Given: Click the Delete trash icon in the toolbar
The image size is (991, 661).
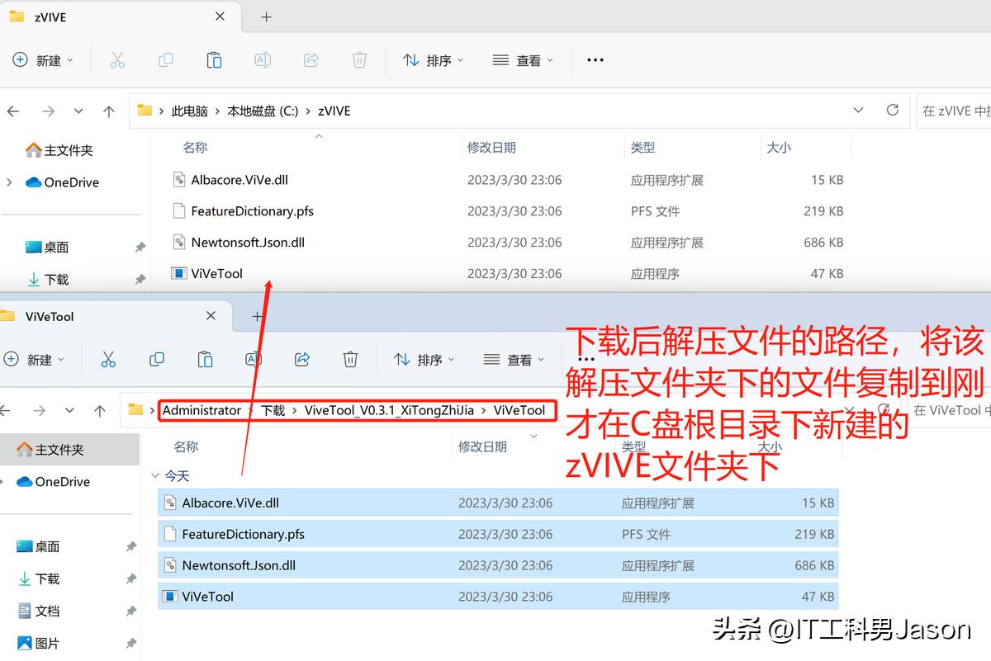Looking at the screenshot, I should tap(359, 59).
